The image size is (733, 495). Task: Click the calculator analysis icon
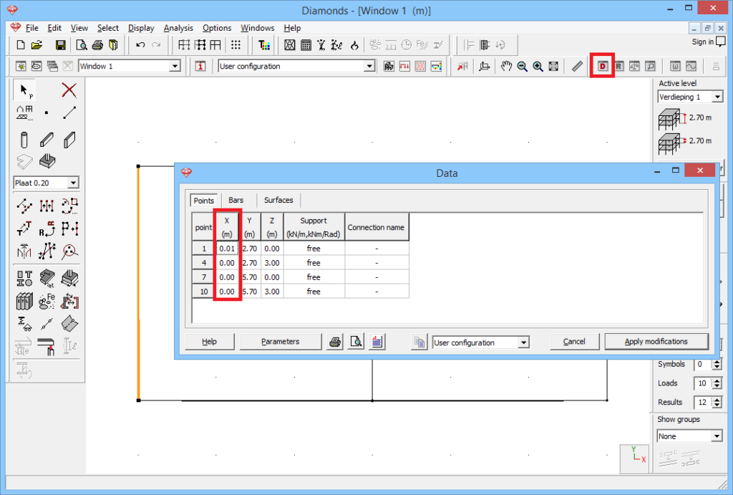click(306, 45)
